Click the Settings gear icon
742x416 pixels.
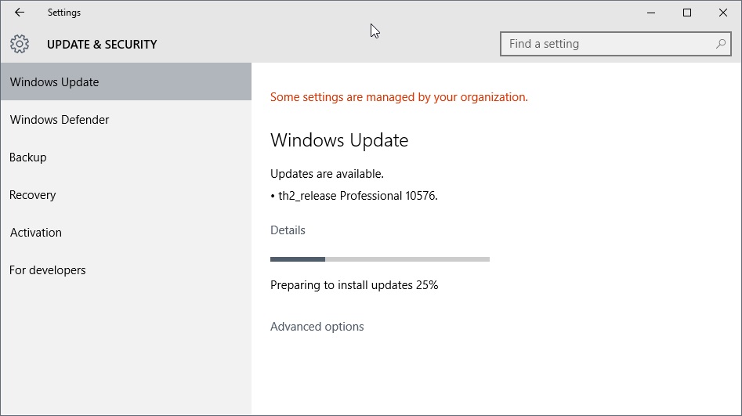20,44
